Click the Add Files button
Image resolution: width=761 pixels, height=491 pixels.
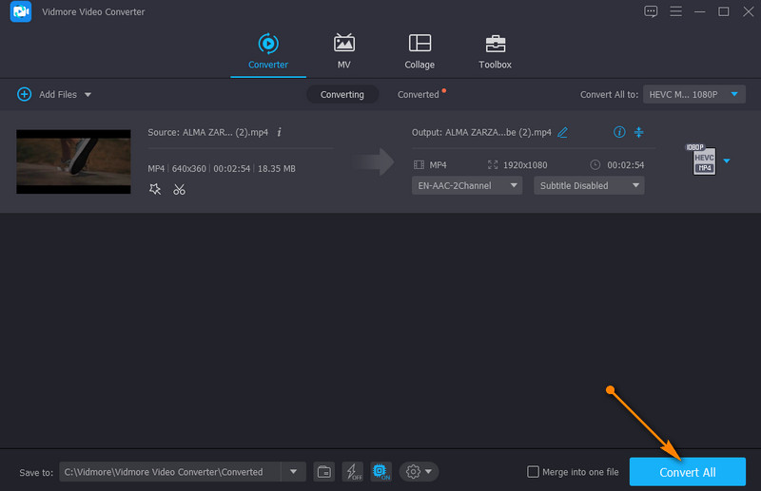click(54, 94)
